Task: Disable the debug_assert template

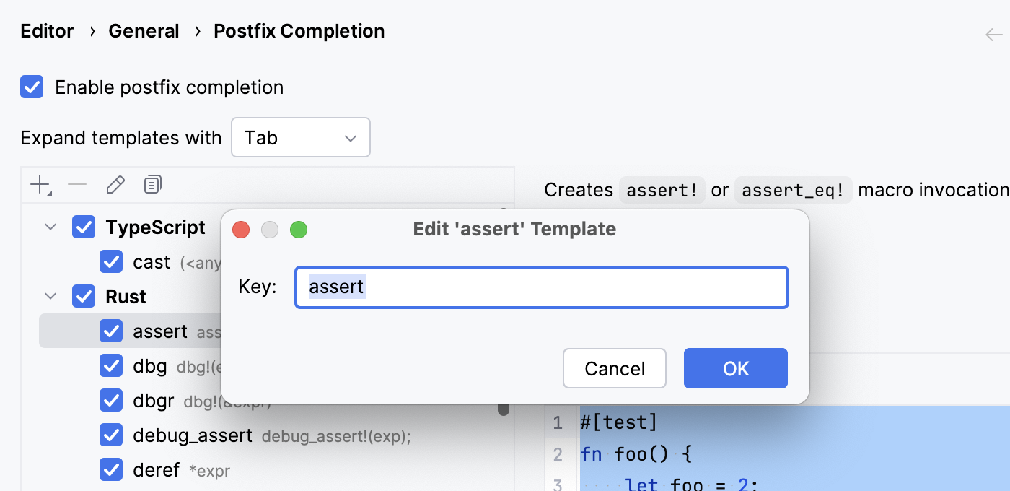Action: point(111,435)
